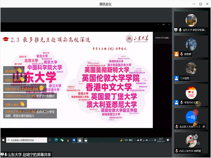The height and width of the screenshot is (158, 211).
Task: Open Microsoft Edge from the taskbar
Action: coord(56,140)
